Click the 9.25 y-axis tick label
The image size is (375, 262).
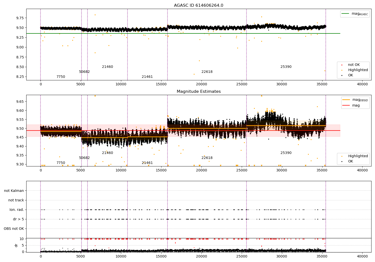pos(20,37)
